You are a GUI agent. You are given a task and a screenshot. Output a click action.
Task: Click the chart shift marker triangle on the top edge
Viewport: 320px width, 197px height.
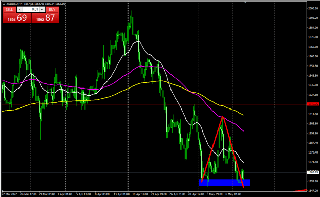click(246, 2)
